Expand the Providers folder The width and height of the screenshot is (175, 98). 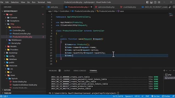click(14, 50)
